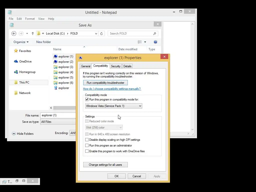Select the plain explorer file icon

(x=55, y=88)
